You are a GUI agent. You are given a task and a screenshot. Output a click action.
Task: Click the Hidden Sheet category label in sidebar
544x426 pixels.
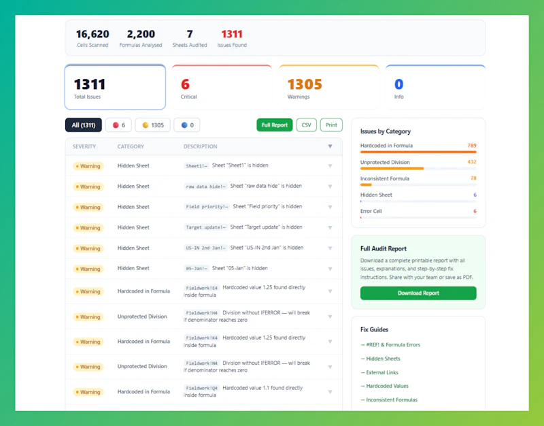click(376, 195)
